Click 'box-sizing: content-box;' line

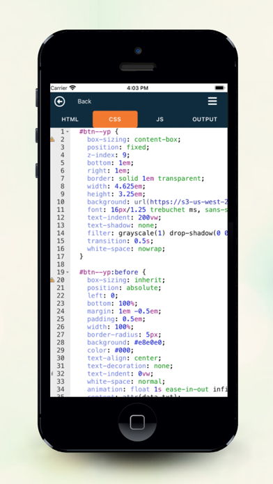click(134, 140)
